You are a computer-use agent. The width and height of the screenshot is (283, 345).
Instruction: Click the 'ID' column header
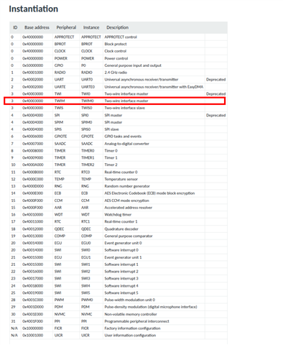point(15,27)
